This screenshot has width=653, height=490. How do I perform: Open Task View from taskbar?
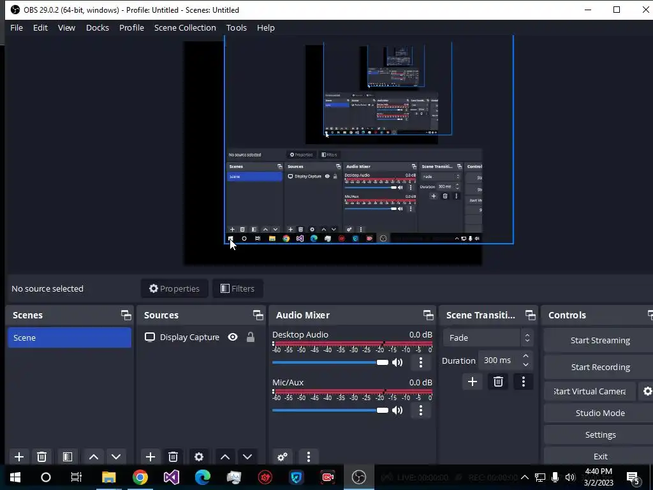pyautogui.click(x=77, y=477)
